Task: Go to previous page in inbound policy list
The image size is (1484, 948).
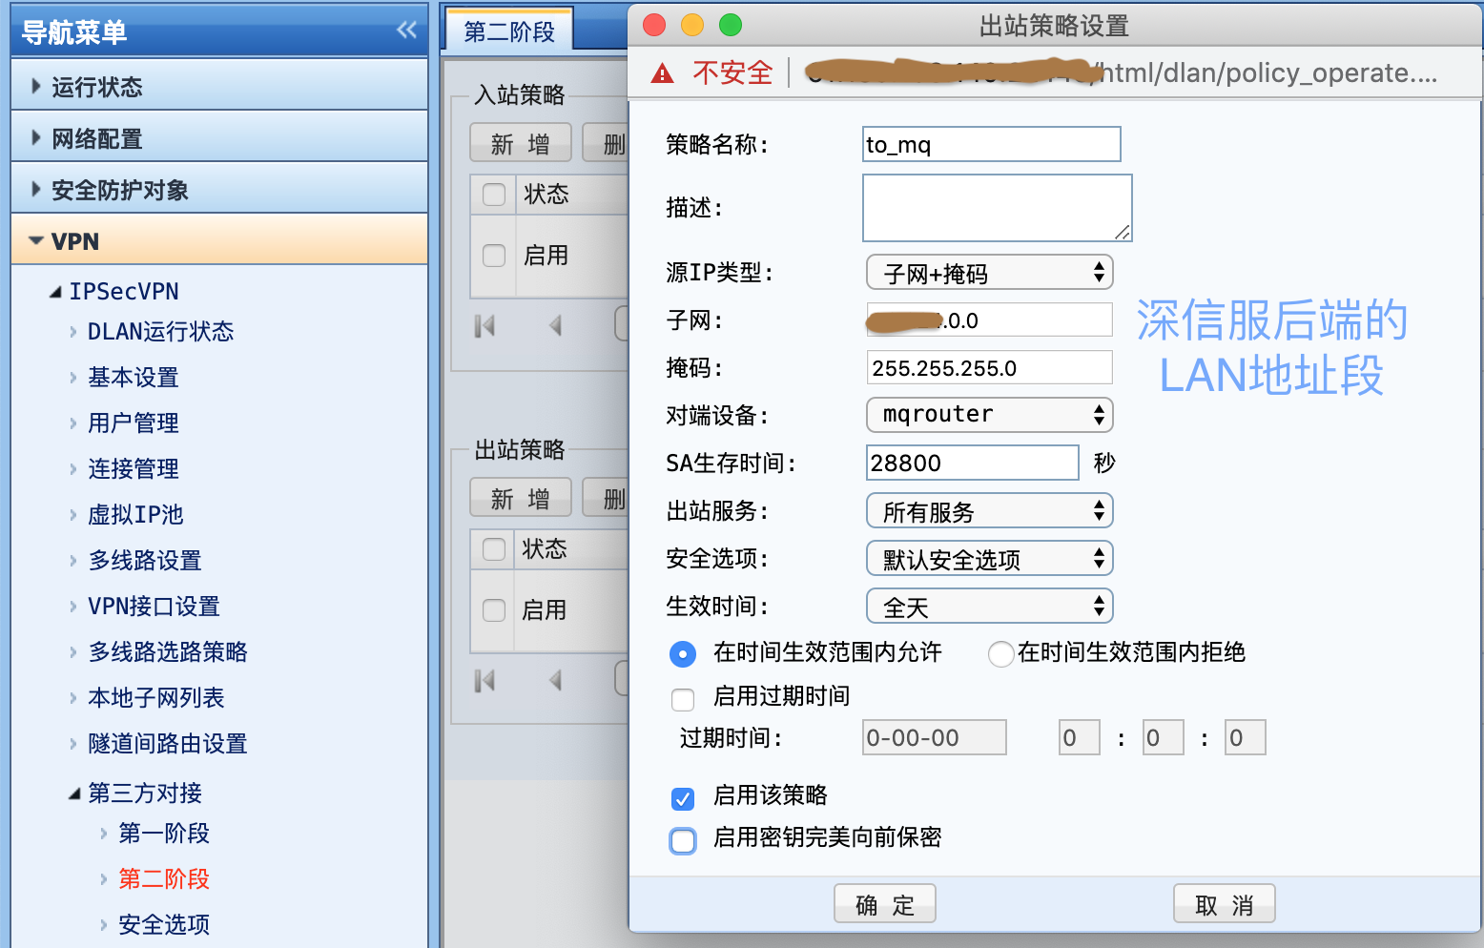Action: pyautogui.click(x=555, y=326)
